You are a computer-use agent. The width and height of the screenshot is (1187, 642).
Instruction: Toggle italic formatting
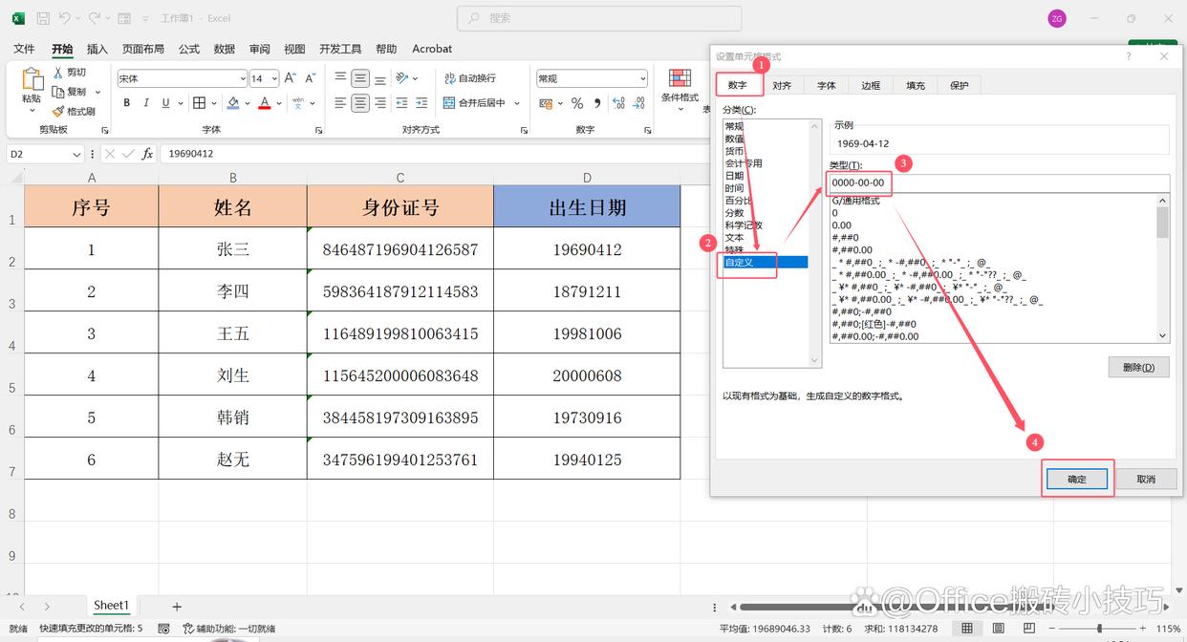coord(146,103)
